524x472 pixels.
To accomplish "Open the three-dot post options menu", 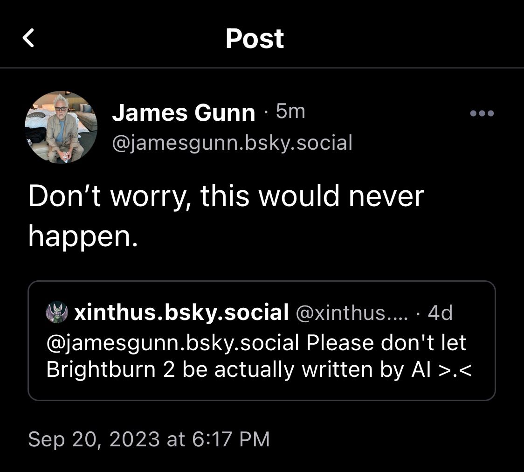I will point(482,113).
